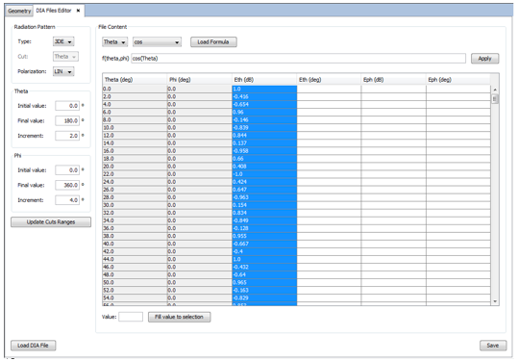Viewport: 518px width, 361px height.
Task: Click the Value input field
Action: (x=131, y=317)
